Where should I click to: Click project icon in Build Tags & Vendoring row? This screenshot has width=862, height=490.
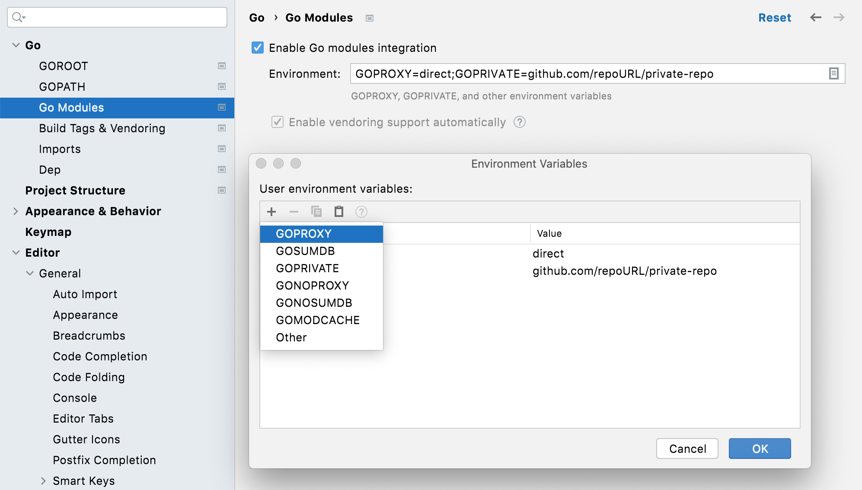[x=222, y=128]
